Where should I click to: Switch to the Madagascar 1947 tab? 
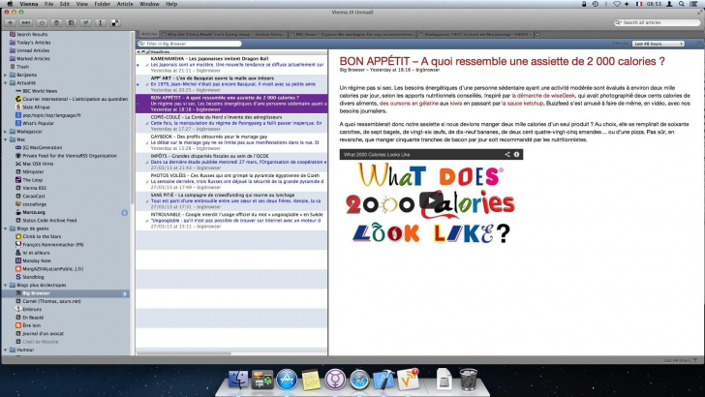pos(475,34)
